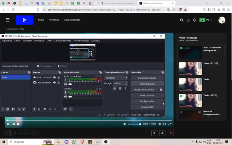This screenshot has height=145, width=232.
Task: Move scene down in Cenas panel
Action: 24,109
